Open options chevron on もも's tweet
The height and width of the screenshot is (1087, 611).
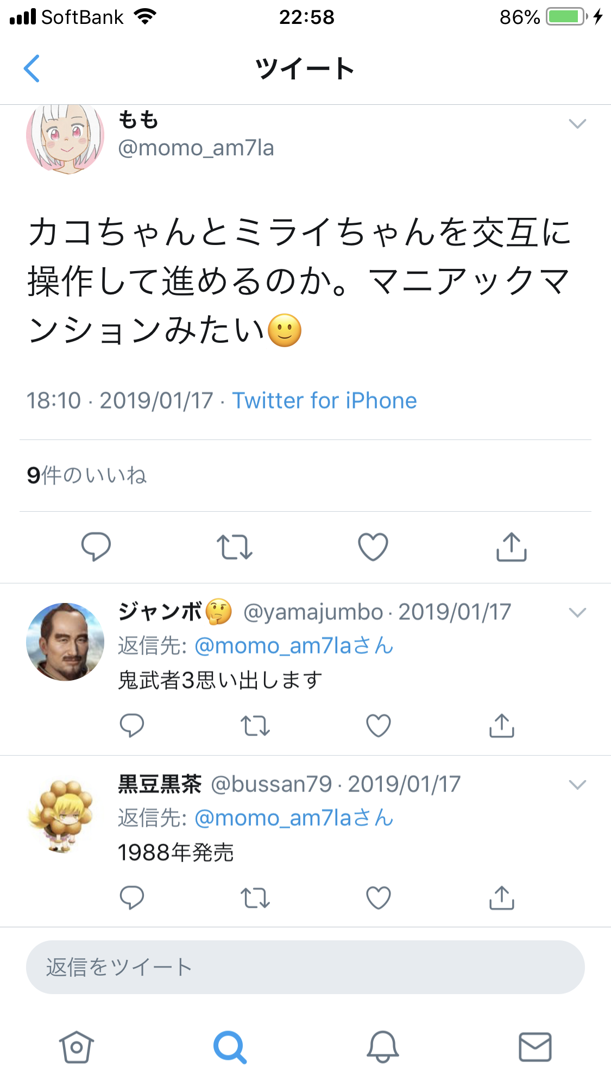coord(577,124)
